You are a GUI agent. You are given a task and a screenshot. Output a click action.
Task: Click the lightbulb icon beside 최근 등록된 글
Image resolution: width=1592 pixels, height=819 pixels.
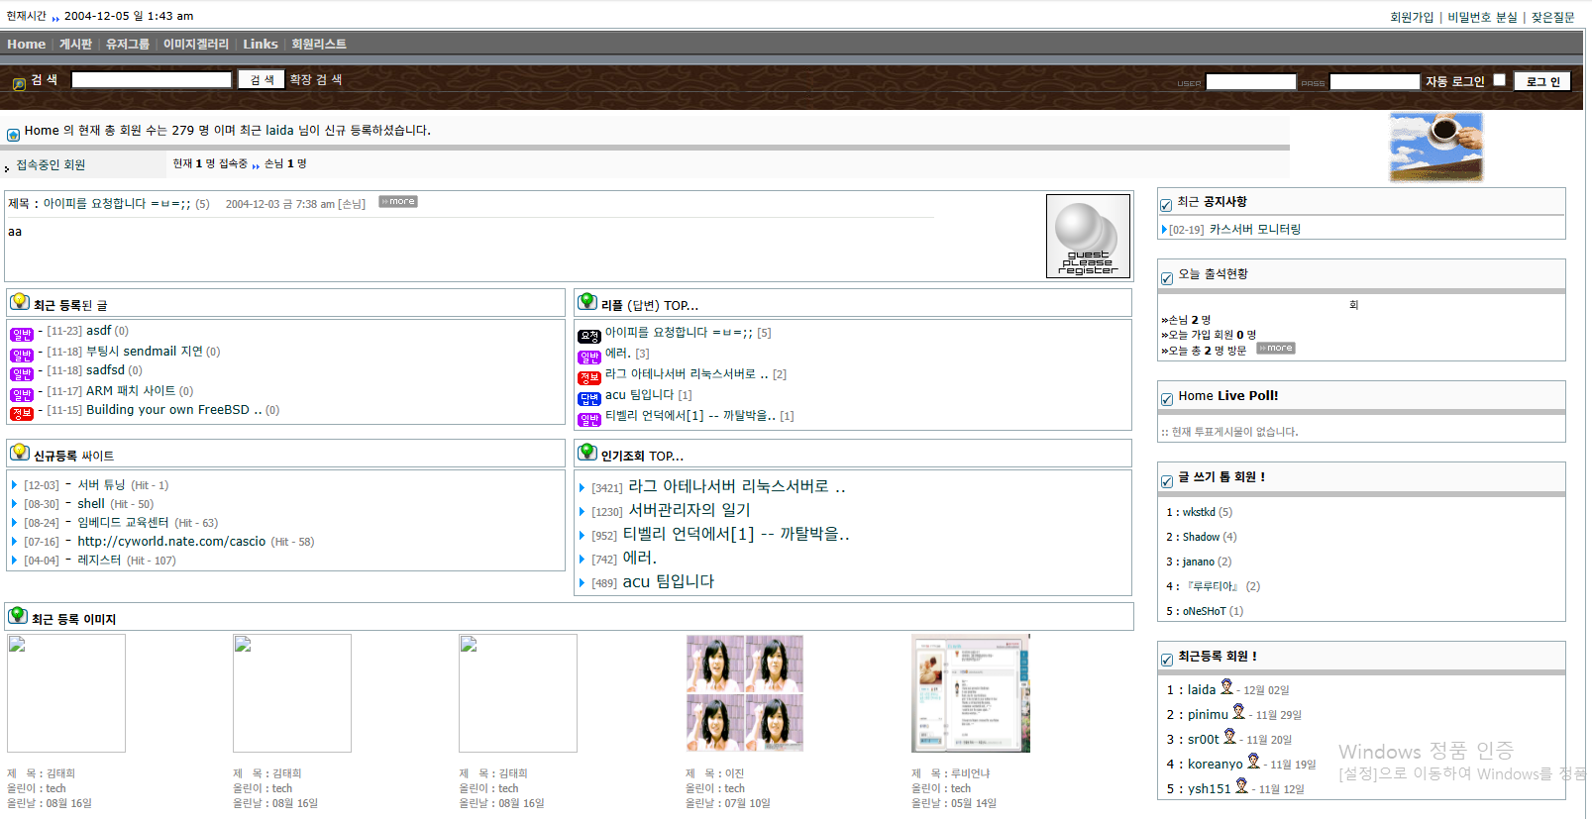19,302
